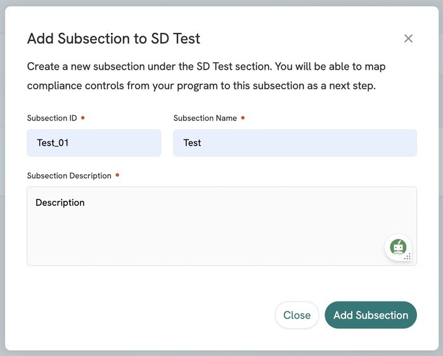Screen dimensions: 443x356
Task: Click the Subsection Description label
Action: (x=69, y=175)
